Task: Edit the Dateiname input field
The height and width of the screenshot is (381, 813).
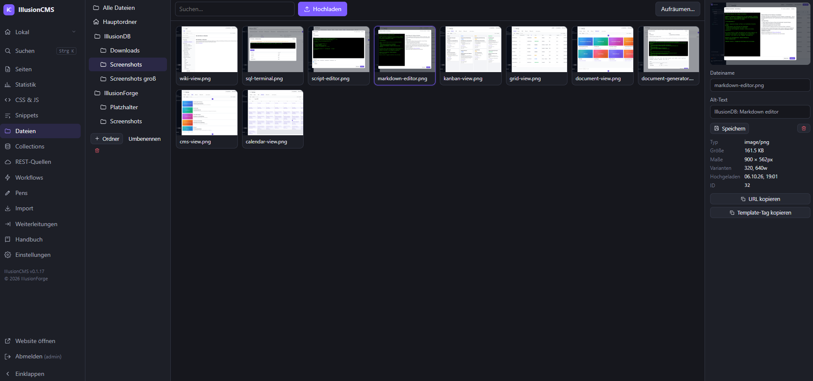Action: pos(760,85)
